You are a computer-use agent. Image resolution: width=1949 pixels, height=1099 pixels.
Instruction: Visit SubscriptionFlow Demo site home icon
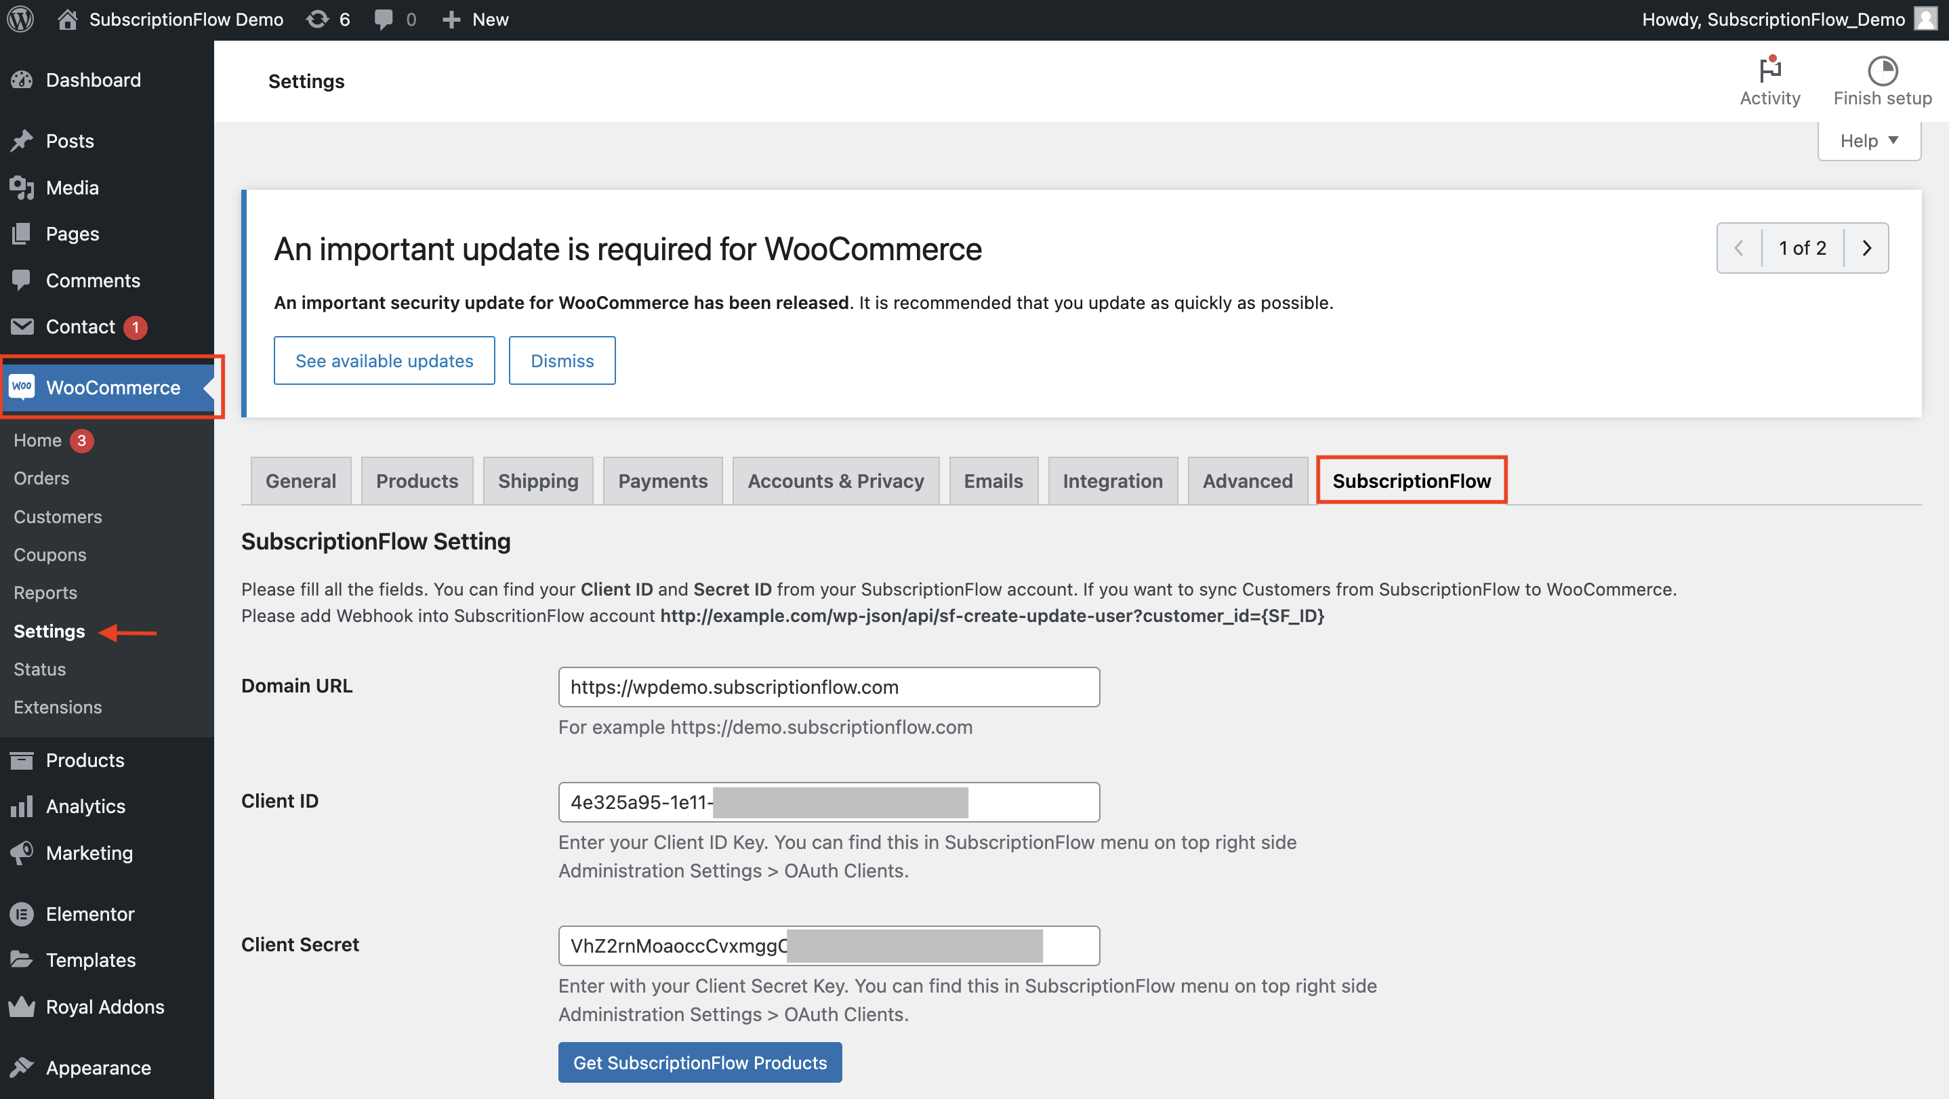click(67, 19)
